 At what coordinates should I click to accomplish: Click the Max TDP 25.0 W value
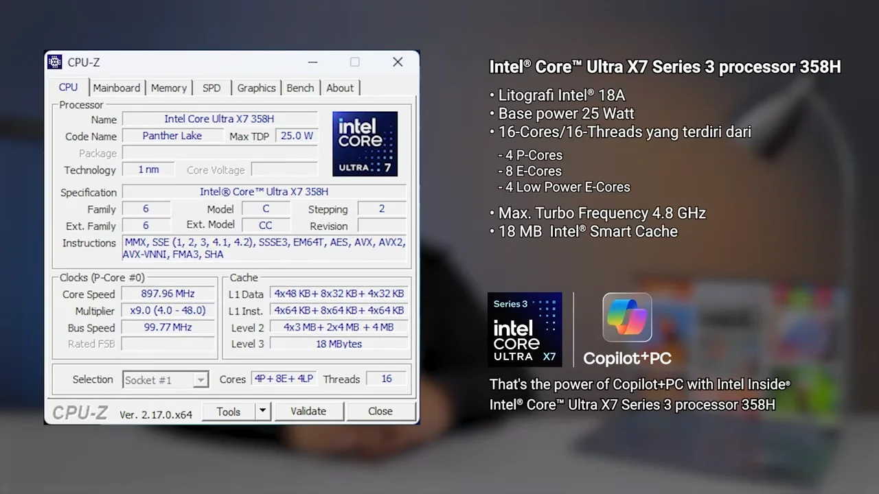click(x=297, y=136)
